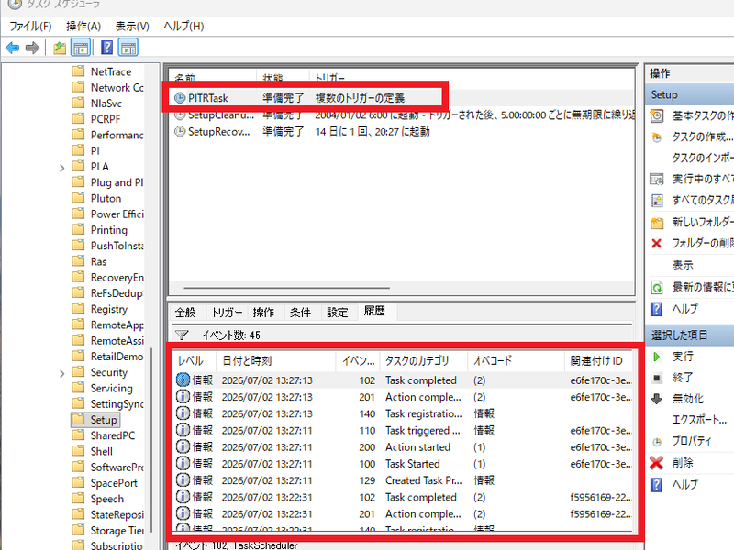Toggle the console tree pane toolbar icon
This screenshot has width=734, height=550.
pos(81,48)
